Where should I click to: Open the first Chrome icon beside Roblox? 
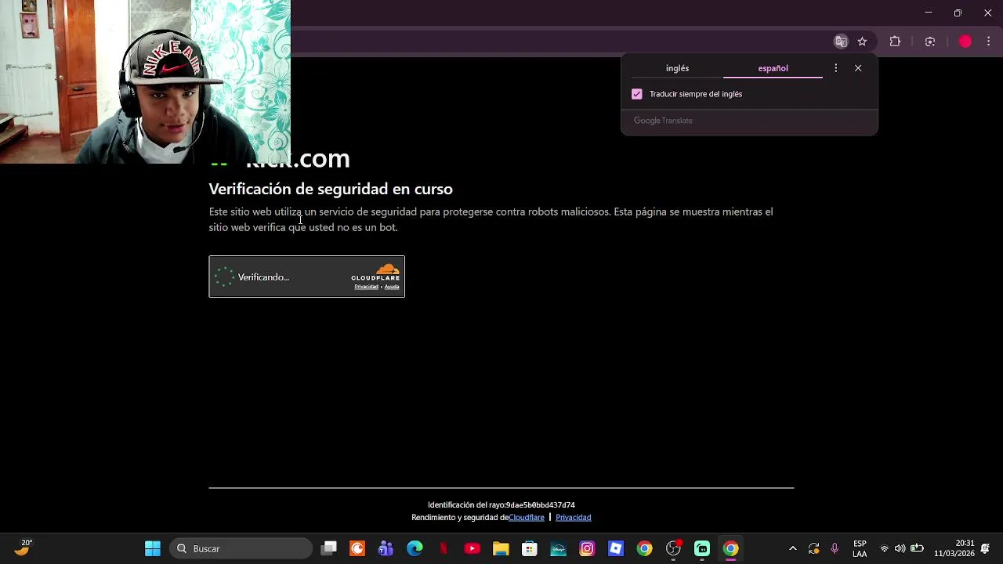[644, 548]
